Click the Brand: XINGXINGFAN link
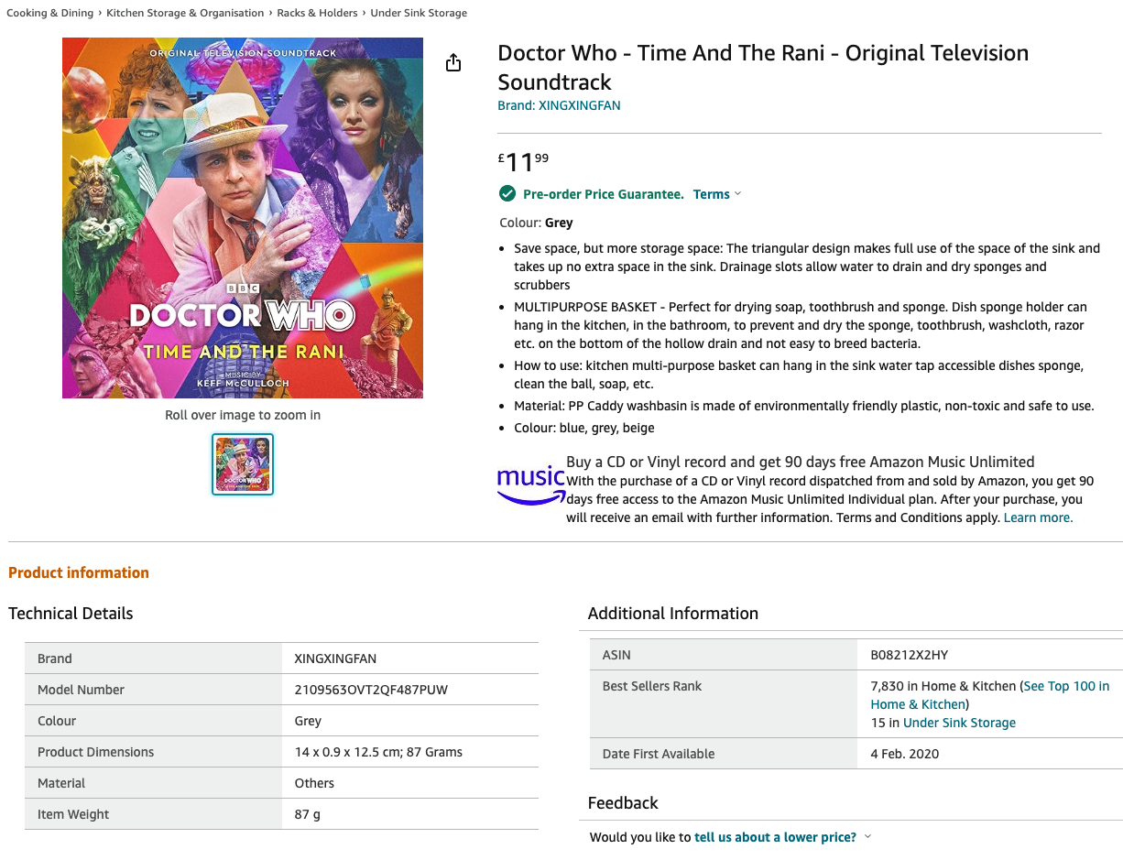 559,105
